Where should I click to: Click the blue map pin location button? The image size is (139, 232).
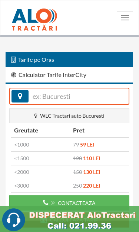(x=20, y=96)
